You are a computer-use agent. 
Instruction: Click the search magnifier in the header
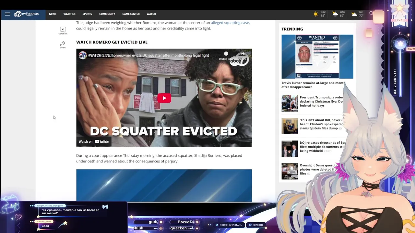pyautogui.click(x=372, y=14)
